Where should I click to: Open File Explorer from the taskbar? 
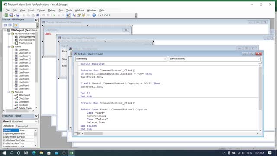click(x=42, y=153)
